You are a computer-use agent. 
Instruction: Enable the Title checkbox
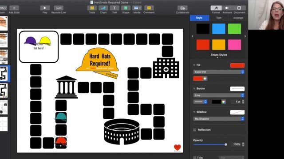(195, 158)
